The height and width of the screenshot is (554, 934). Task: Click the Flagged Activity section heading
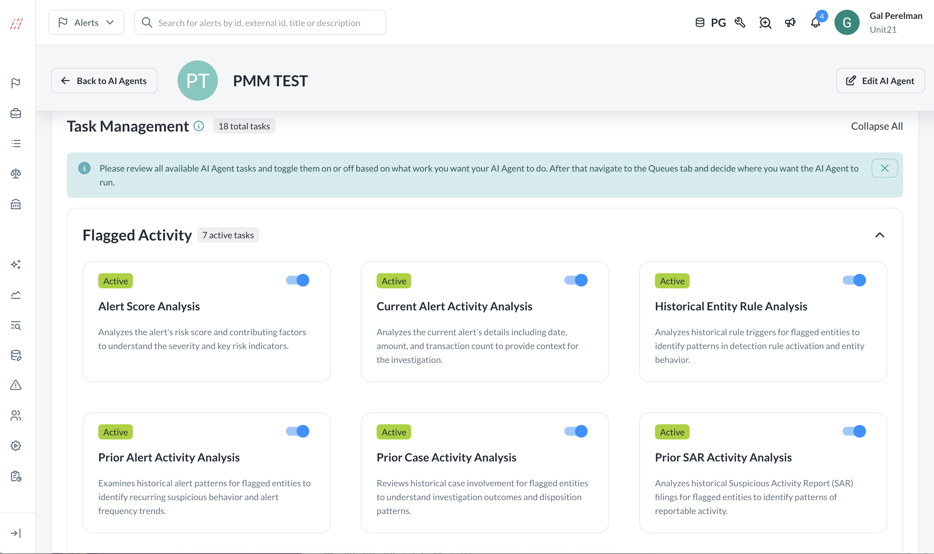click(137, 235)
